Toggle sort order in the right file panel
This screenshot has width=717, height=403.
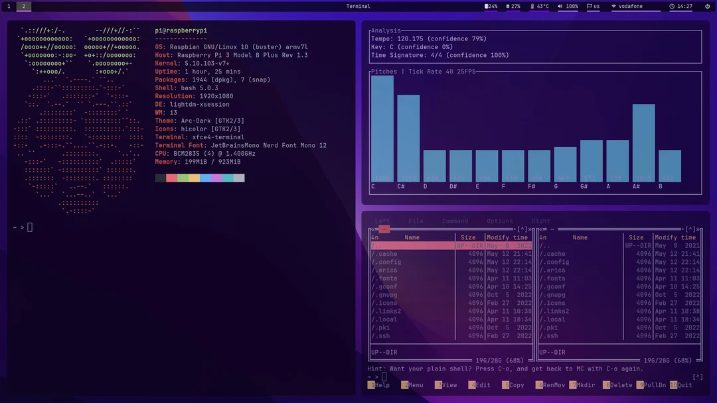[x=542, y=237]
